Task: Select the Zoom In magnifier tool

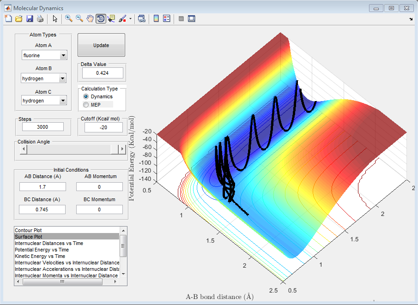Action: (69, 19)
